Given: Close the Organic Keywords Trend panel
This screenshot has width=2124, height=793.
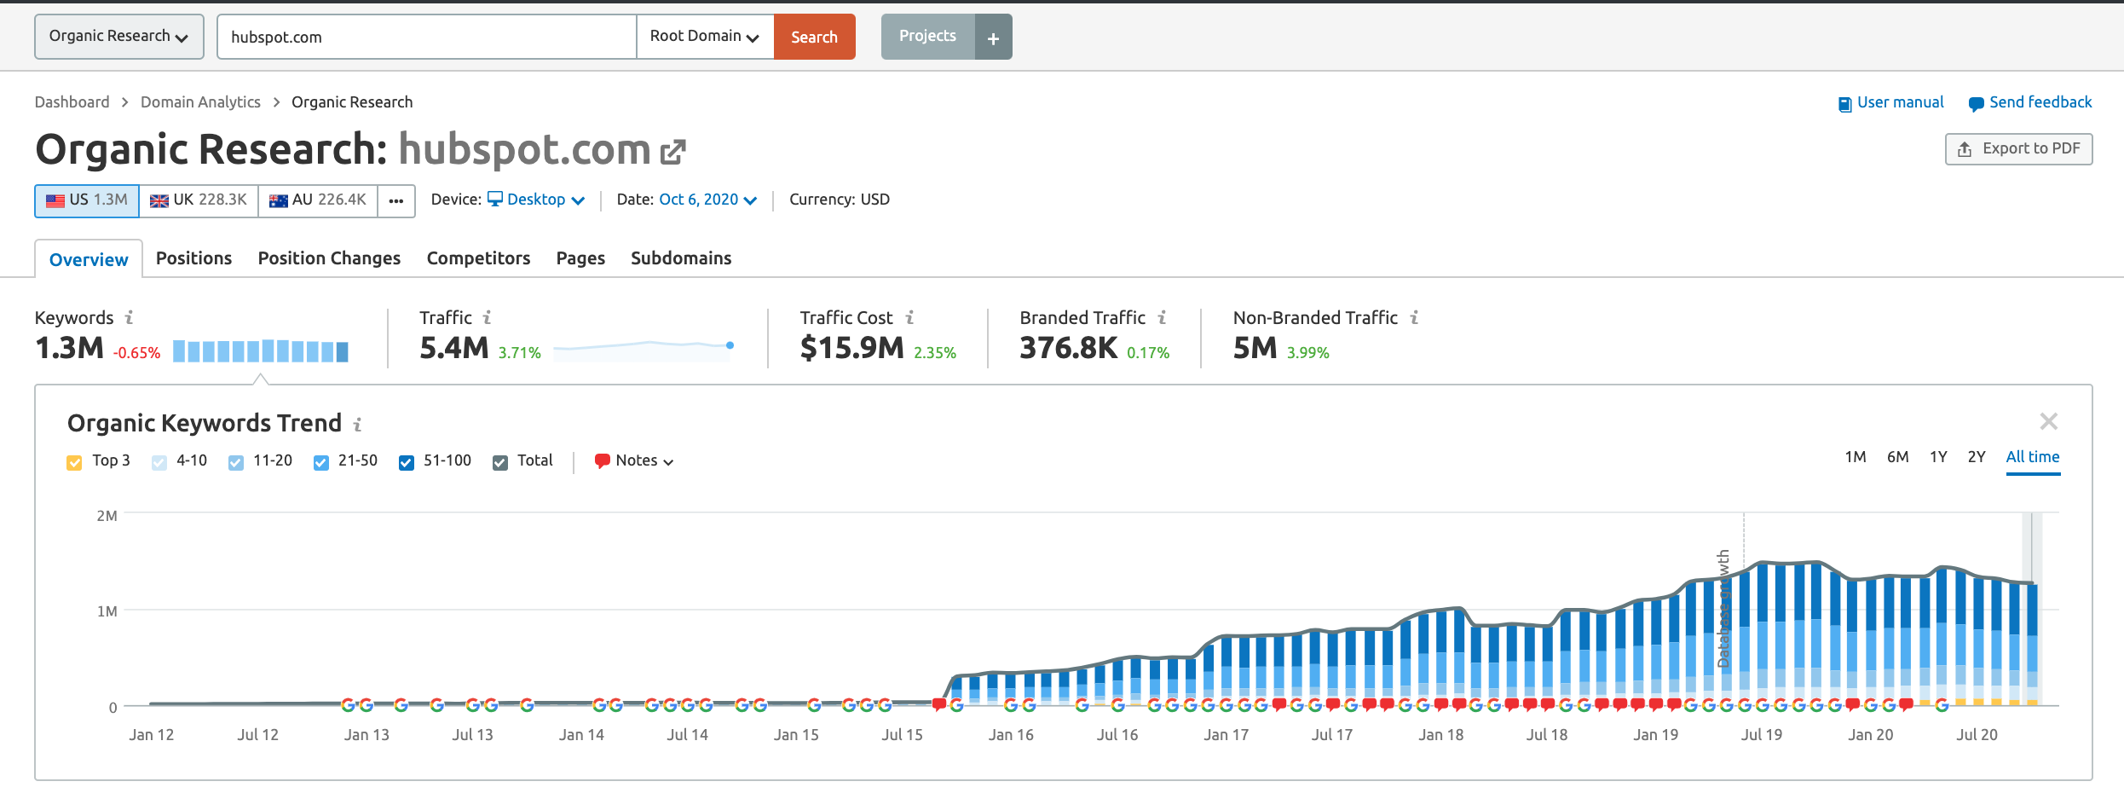Looking at the screenshot, I should 2049,421.
